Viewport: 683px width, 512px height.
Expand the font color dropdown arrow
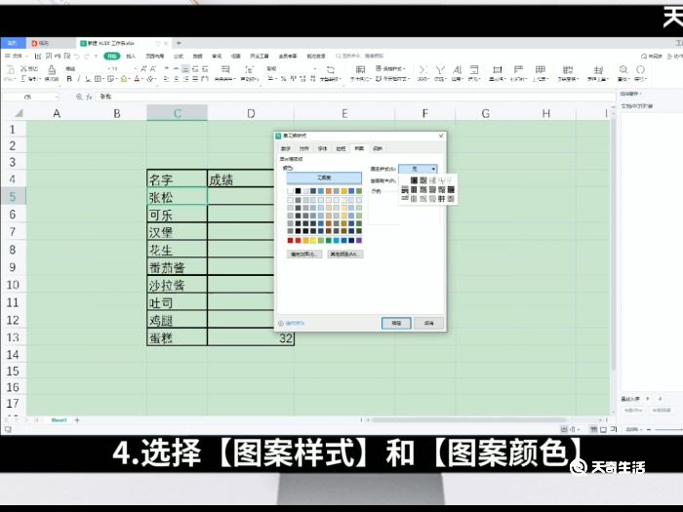coord(142,79)
